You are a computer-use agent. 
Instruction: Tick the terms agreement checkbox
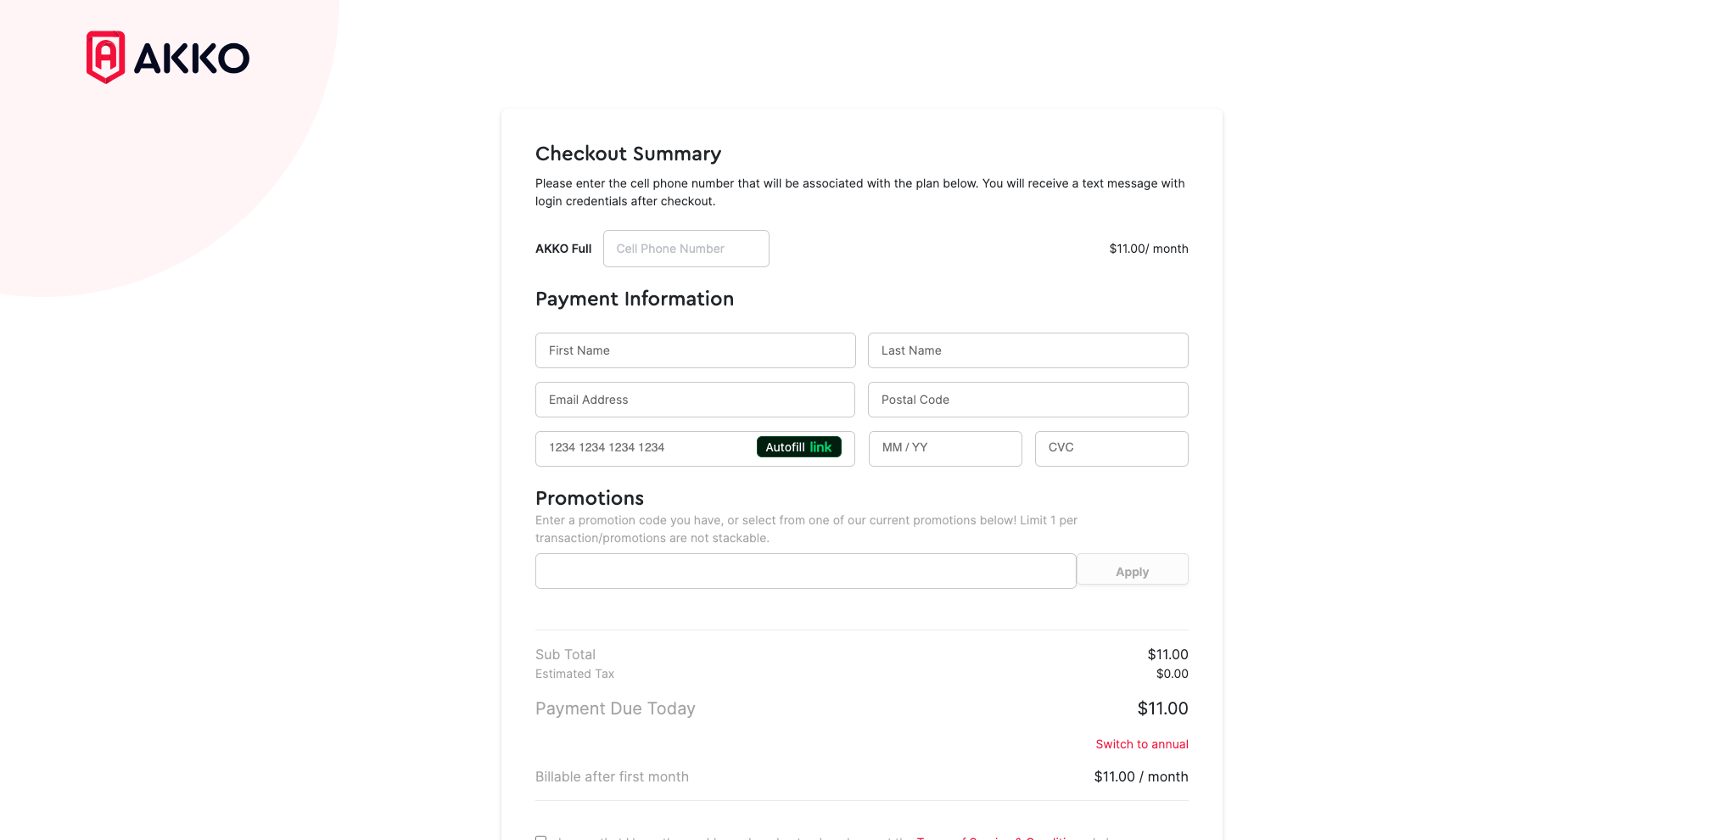coord(541,837)
